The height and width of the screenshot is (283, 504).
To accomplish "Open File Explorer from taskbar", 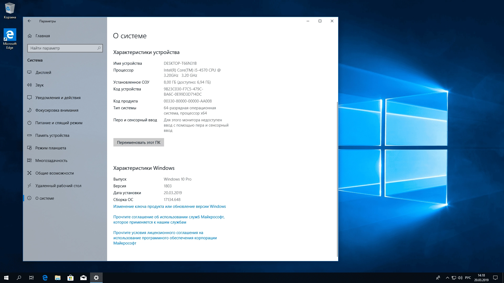I will coord(58,278).
